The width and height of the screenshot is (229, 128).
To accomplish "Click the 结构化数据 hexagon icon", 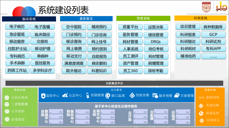I will (x=7, y=98).
